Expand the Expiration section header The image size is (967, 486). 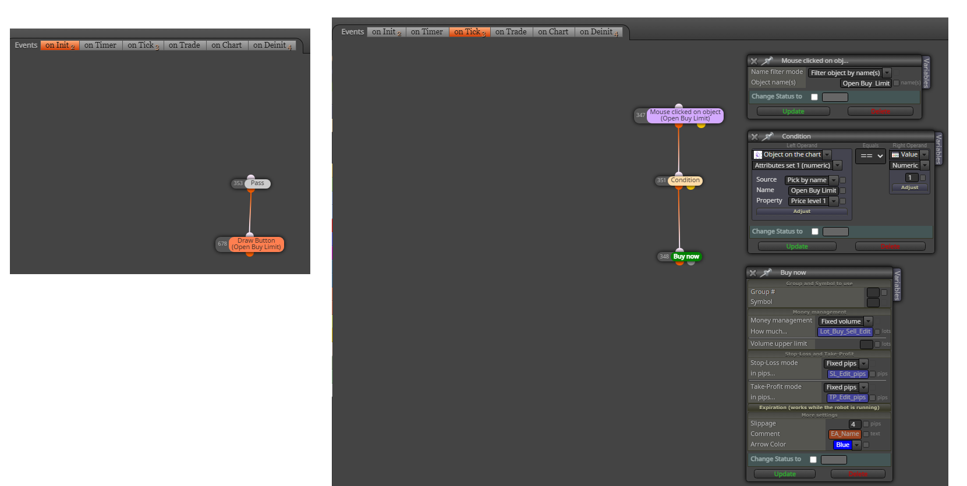pyautogui.click(x=819, y=408)
